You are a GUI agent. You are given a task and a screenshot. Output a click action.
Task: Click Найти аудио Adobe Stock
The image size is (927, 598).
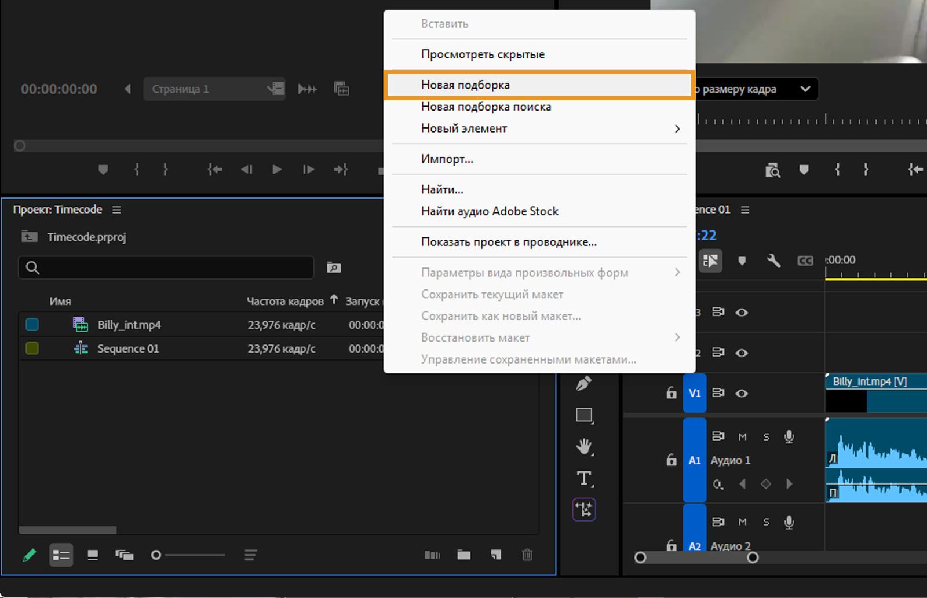coord(489,211)
